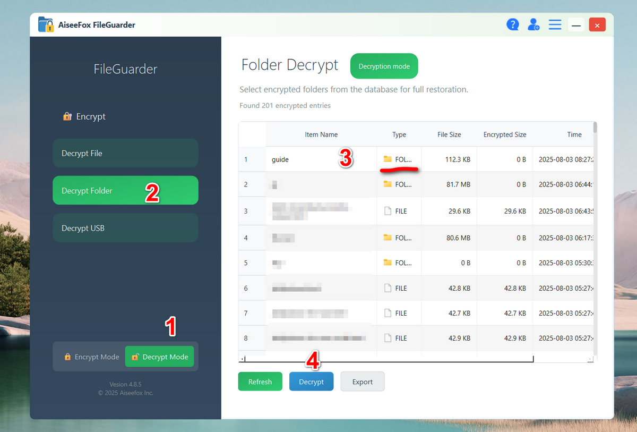Image resolution: width=637 pixels, height=432 pixels.
Task: Click the Decrypt button
Action: tap(311, 381)
